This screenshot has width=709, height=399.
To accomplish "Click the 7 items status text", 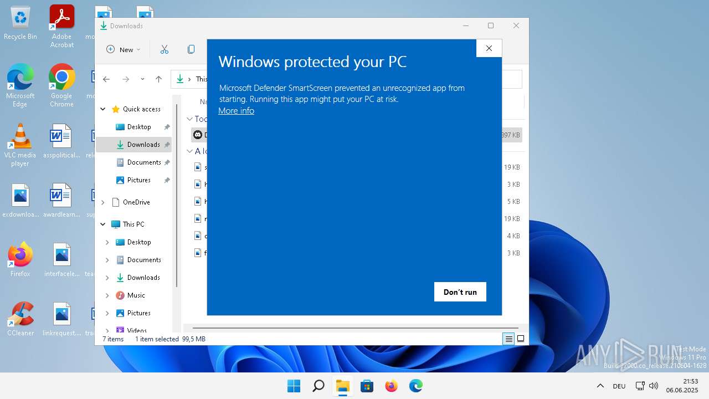I will tap(113, 339).
